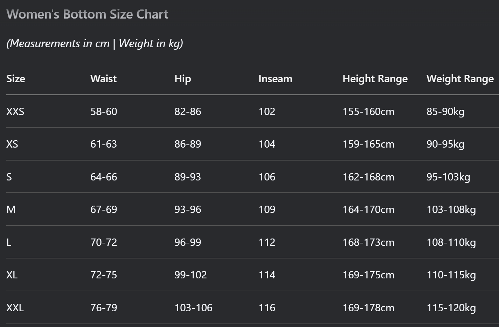Image resolution: width=499 pixels, height=327 pixels.
Task: Click the XXS size row label
Action: (15, 112)
